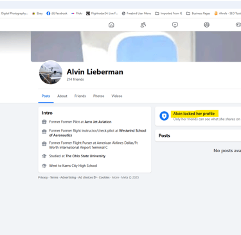
Task: Click the graduation cap icon beside Karns City High School
Action: click(x=44, y=166)
